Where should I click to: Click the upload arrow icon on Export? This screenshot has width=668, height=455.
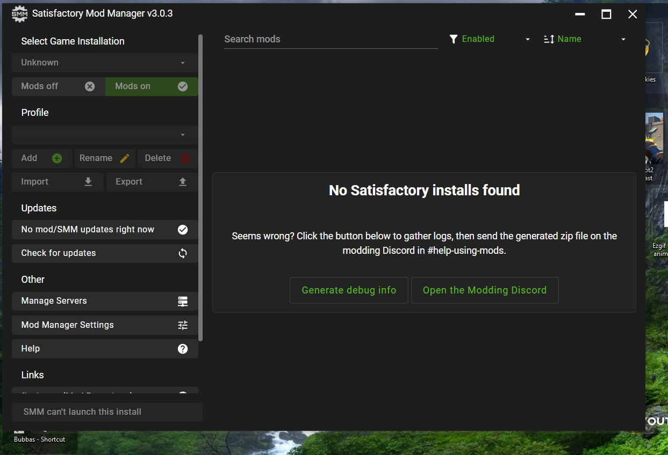(x=183, y=182)
